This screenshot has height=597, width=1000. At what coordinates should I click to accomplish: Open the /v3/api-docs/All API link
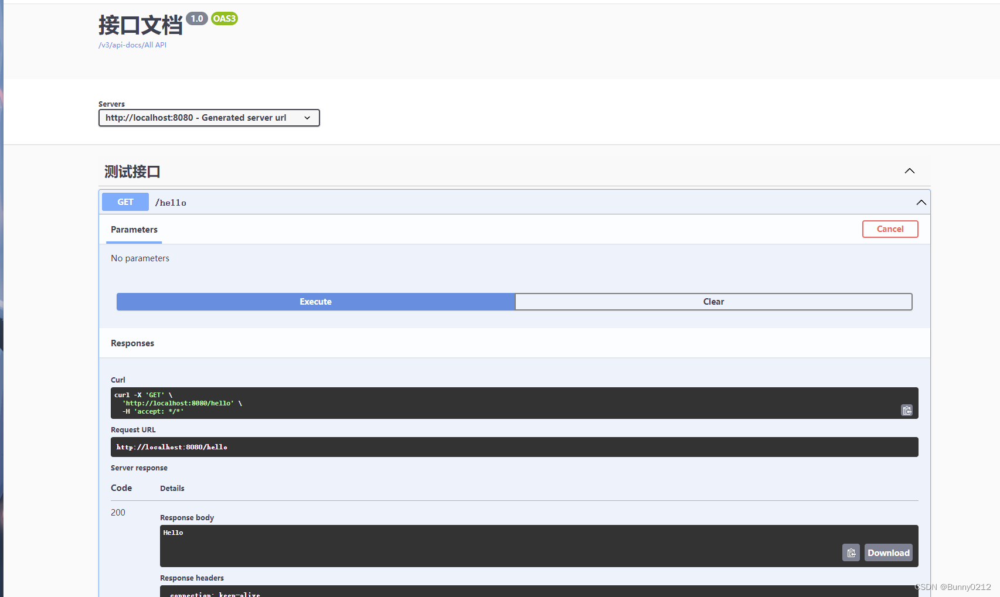coord(132,45)
